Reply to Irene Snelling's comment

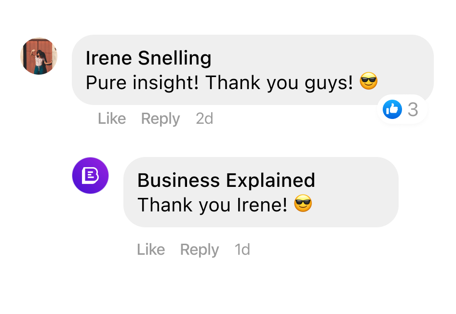[160, 118]
